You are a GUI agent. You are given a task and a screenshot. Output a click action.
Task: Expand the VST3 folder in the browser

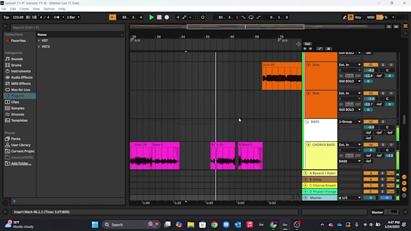pyautogui.click(x=39, y=46)
